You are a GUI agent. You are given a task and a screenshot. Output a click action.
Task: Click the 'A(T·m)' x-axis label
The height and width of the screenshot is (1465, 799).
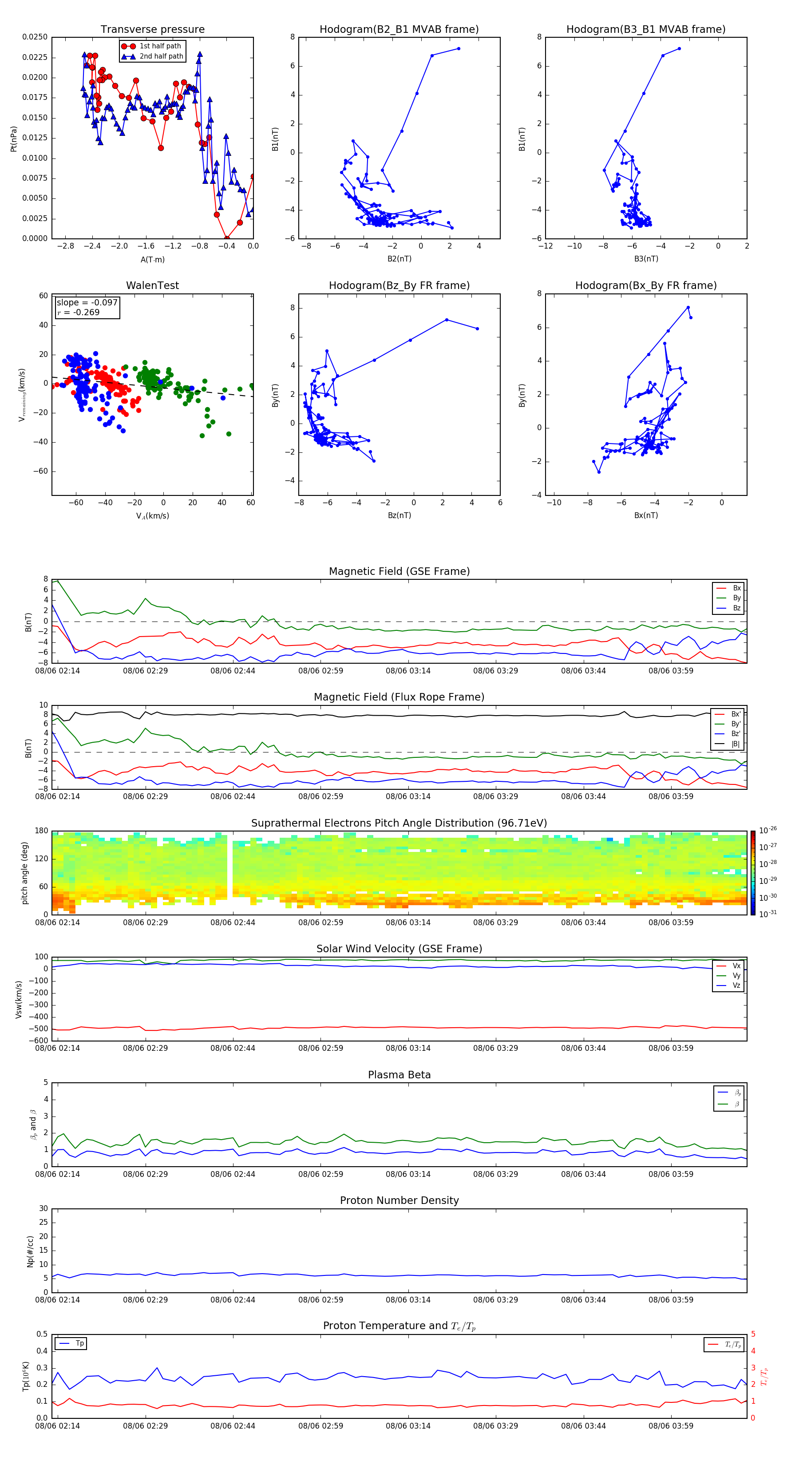(x=152, y=260)
